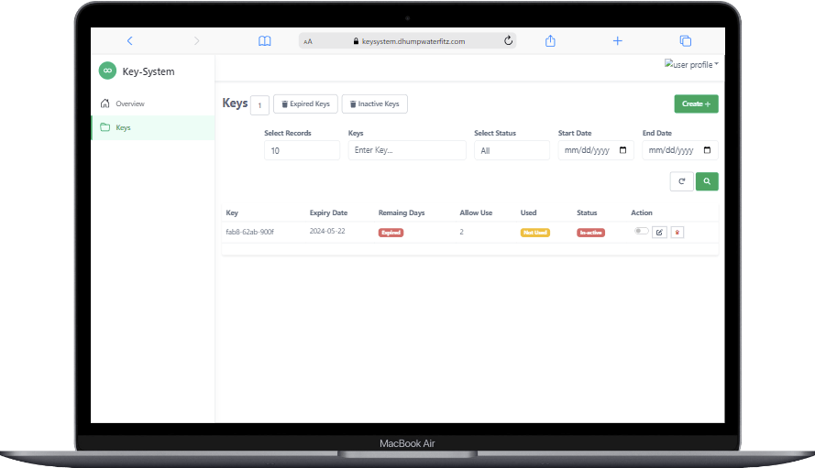The image size is (815, 468).
Task: Click the Expired Keys button
Action: coord(305,104)
